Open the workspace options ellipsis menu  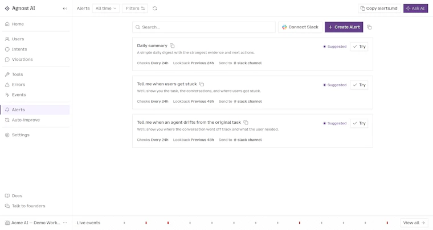click(x=65, y=223)
